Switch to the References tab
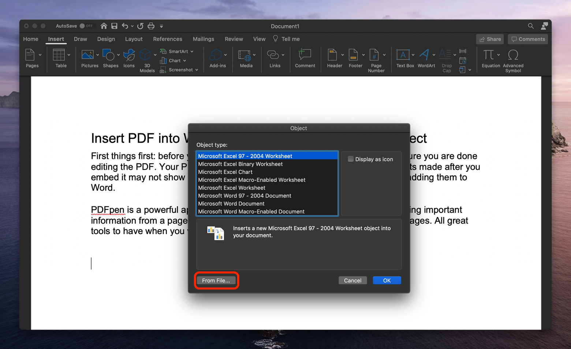 [x=167, y=39]
